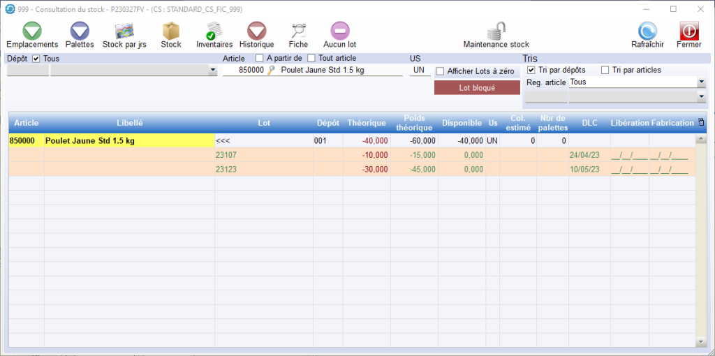This screenshot has height=356, width=715.
Task: Enable Tri par articles option
Action: tap(605, 70)
